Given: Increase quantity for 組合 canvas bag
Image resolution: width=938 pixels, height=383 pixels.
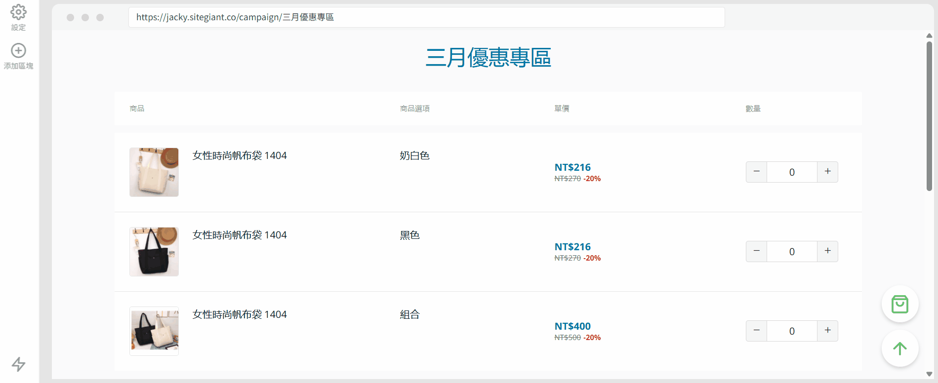Looking at the screenshot, I should click(827, 331).
